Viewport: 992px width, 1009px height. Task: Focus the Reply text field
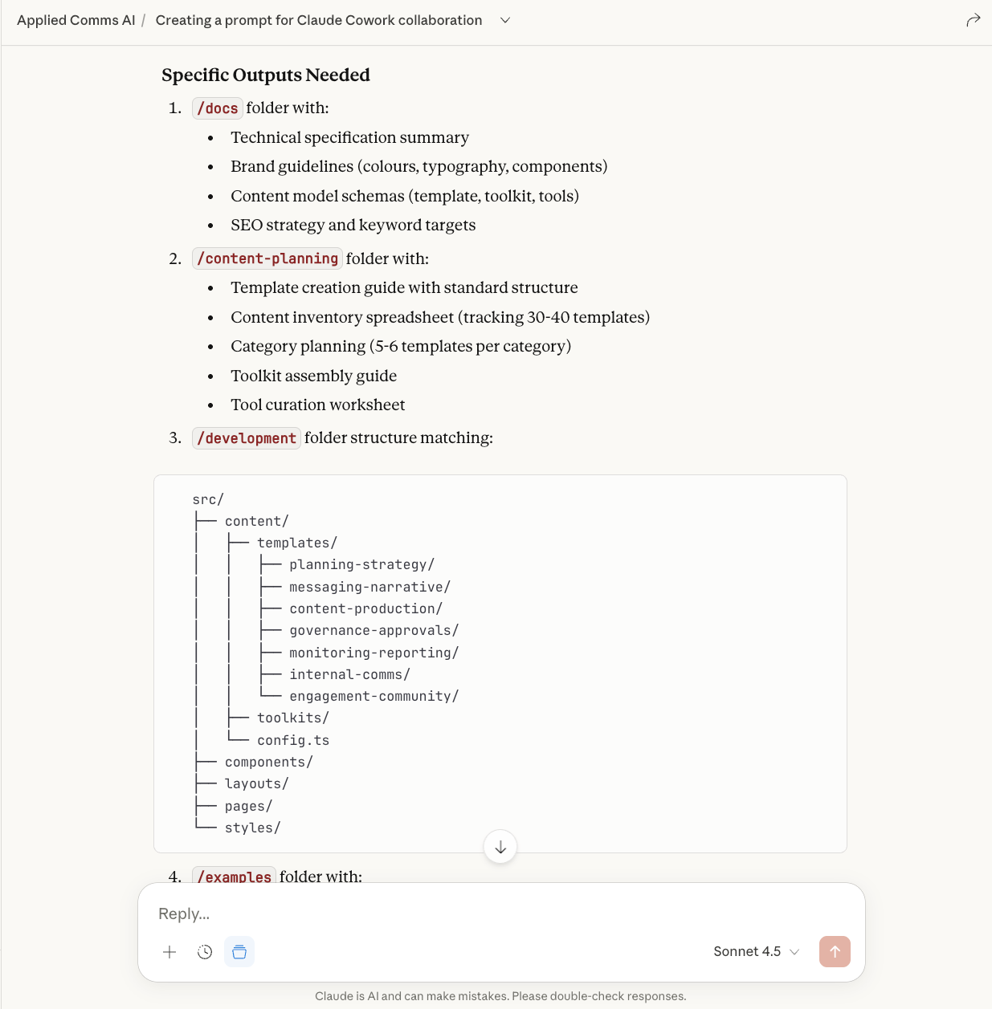(482, 913)
